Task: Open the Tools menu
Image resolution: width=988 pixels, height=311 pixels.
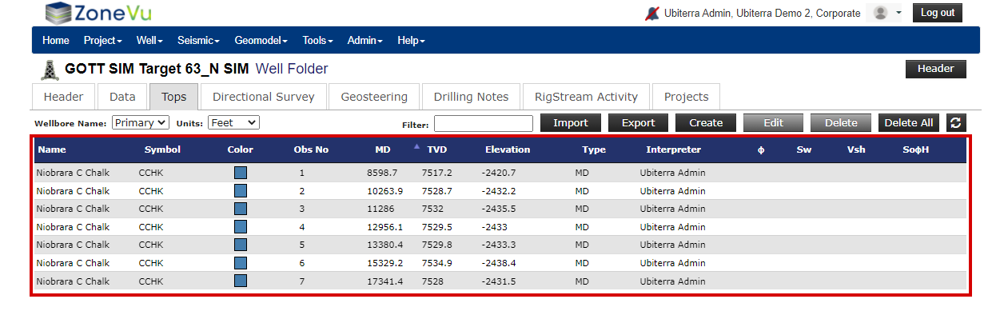Action: [317, 40]
